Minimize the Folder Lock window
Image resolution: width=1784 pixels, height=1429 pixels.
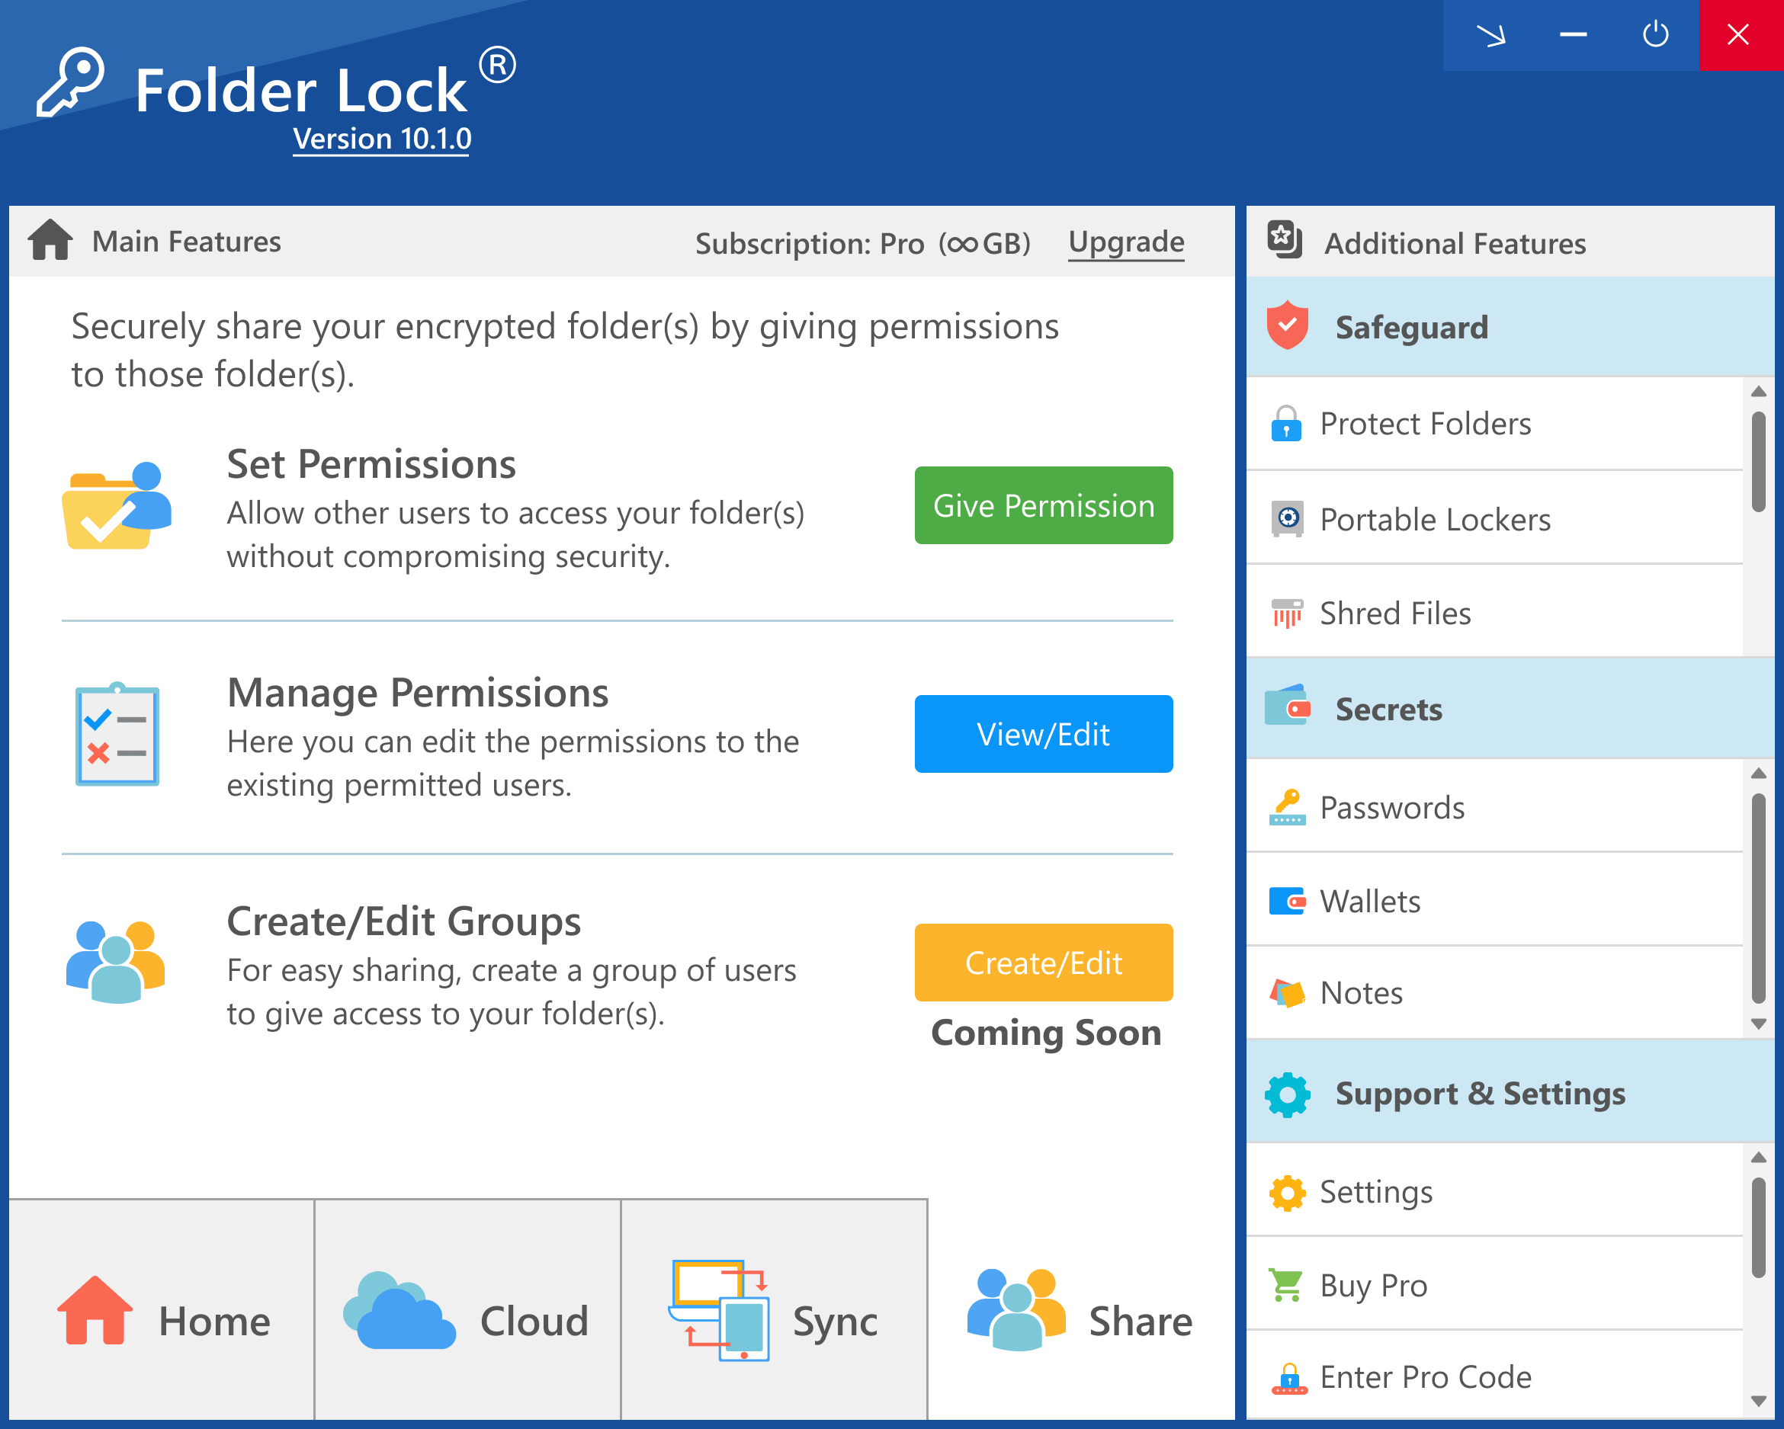(1572, 35)
